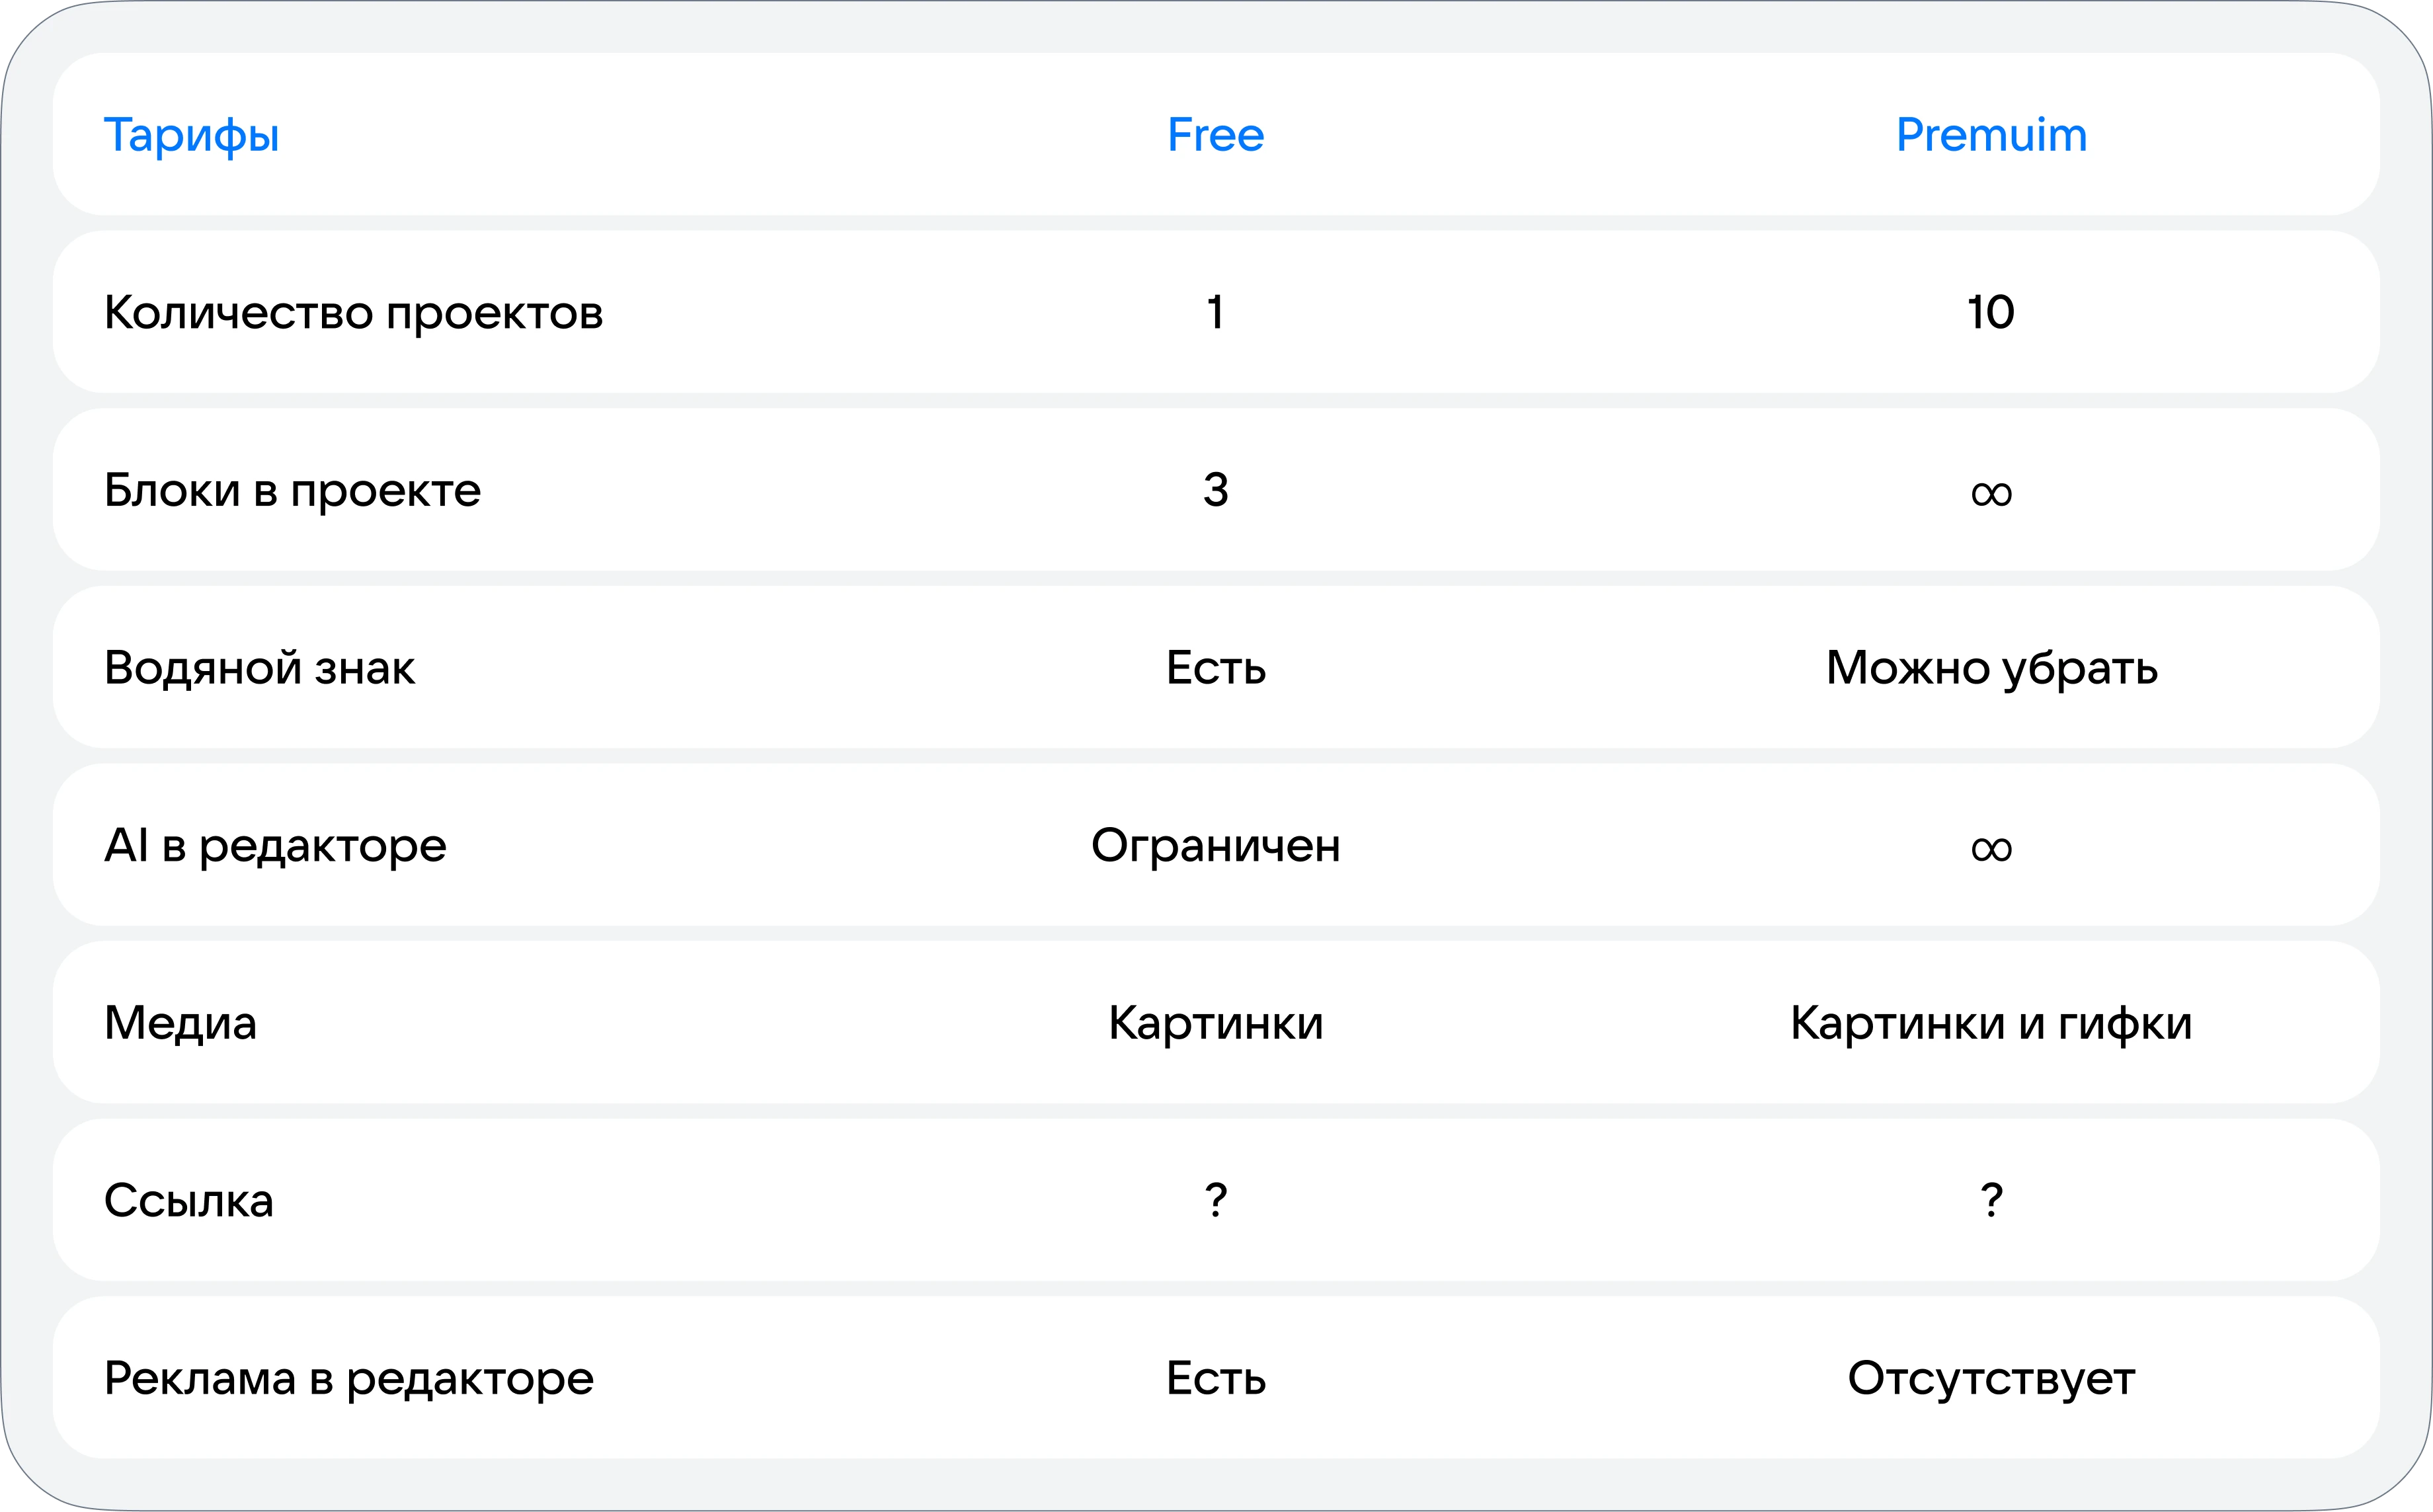This screenshot has height=1512, width=2433.
Task: Click the "Медиа" row label
Action: (x=180, y=1023)
